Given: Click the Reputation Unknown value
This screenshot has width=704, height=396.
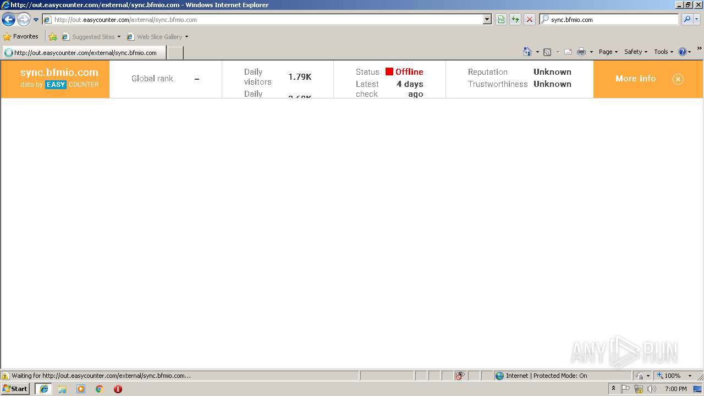Looking at the screenshot, I should tap(552, 72).
